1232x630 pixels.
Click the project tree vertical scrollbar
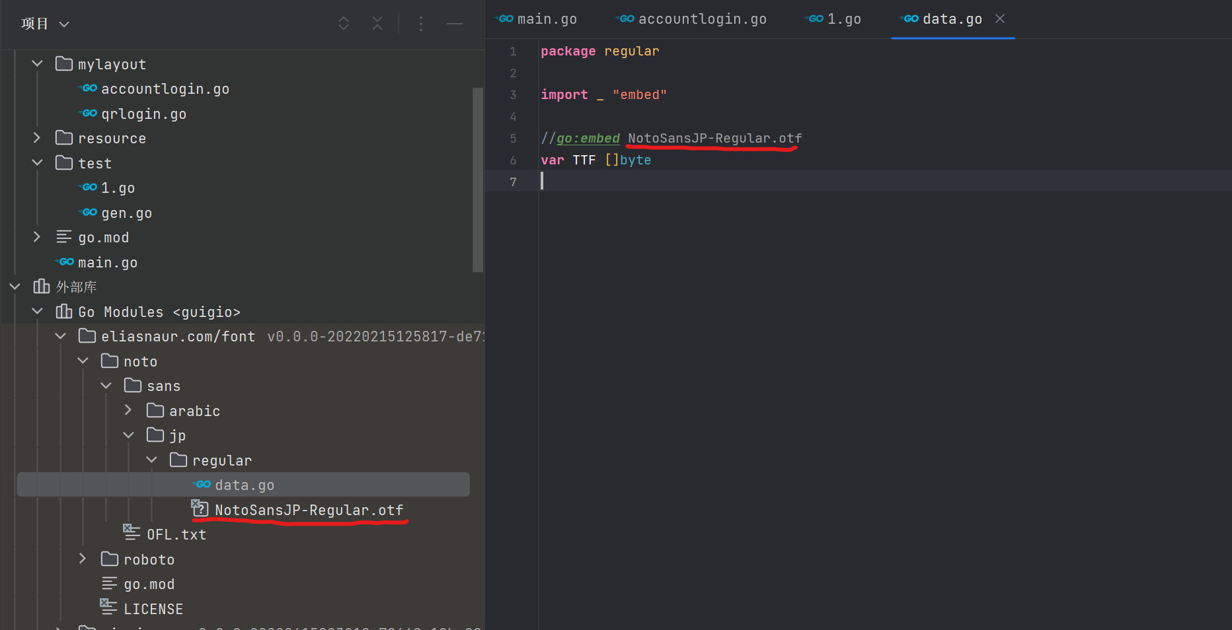[x=478, y=180]
